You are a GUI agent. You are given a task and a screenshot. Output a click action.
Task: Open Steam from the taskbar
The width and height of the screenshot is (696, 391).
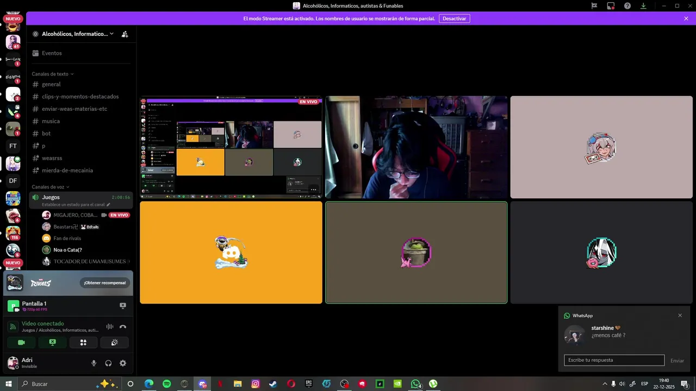coord(273,384)
